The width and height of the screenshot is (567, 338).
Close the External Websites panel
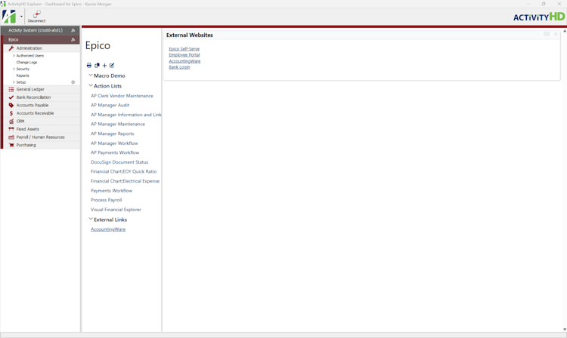(x=556, y=34)
